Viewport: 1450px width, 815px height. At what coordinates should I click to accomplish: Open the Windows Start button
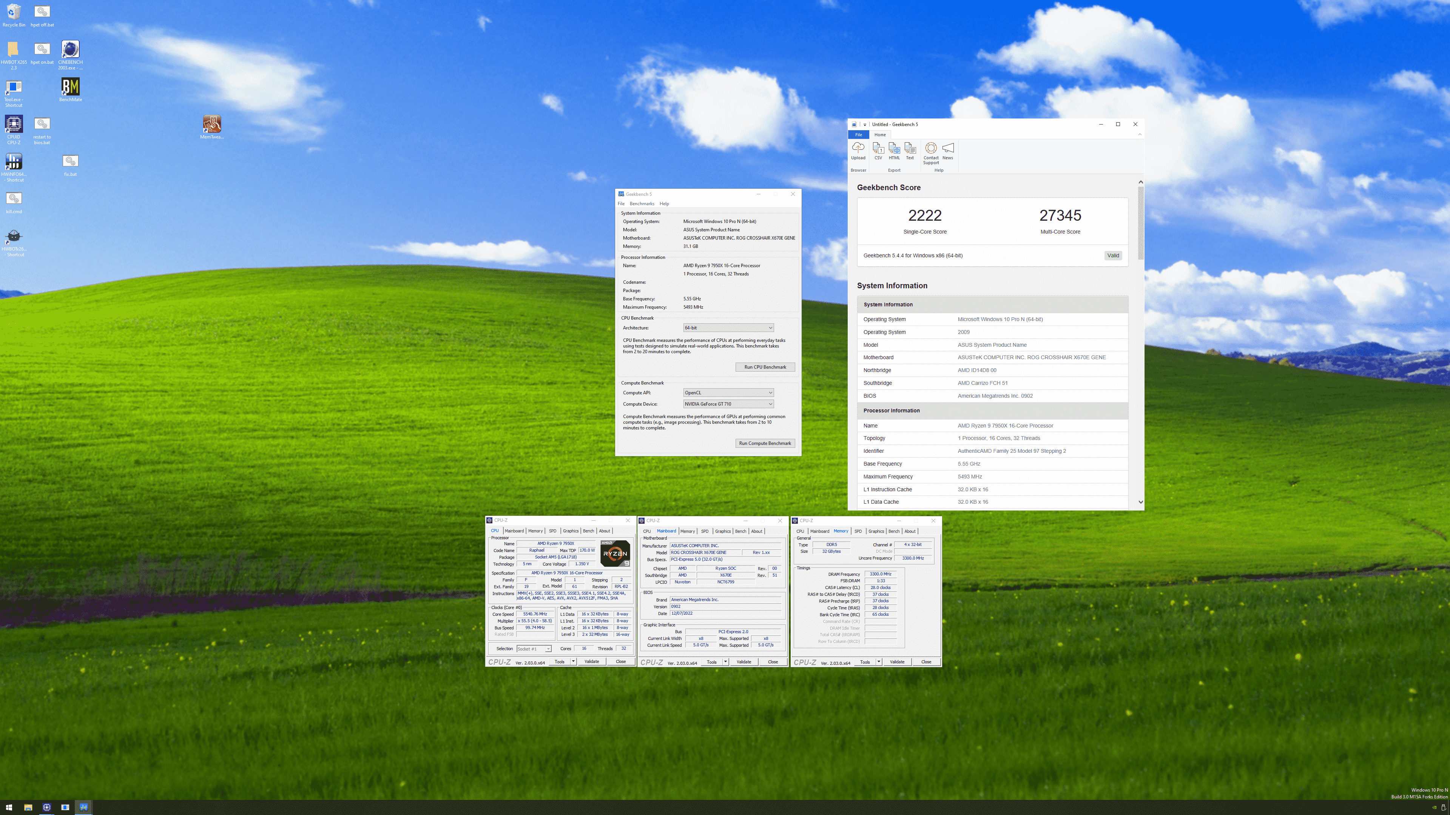[8, 807]
